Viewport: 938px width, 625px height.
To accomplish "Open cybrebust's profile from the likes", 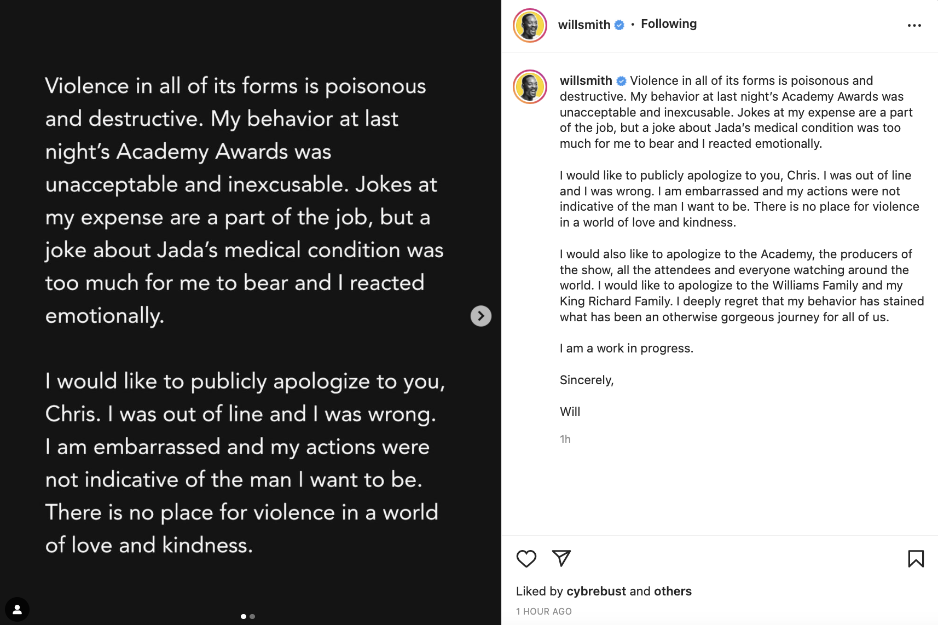I will [x=596, y=591].
